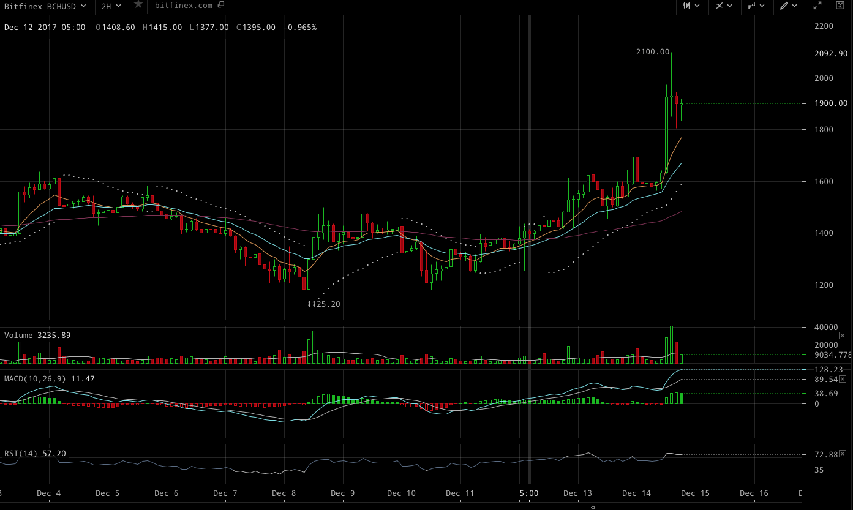This screenshot has width=853, height=510.
Task: Click the Dec 15 date label
Action: coord(695,493)
